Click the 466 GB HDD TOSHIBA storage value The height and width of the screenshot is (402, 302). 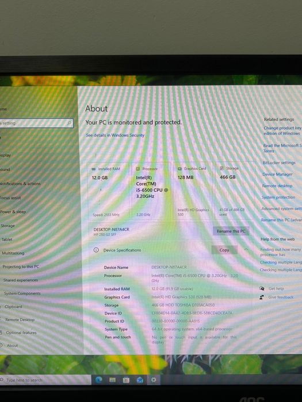pyautogui.click(x=183, y=305)
